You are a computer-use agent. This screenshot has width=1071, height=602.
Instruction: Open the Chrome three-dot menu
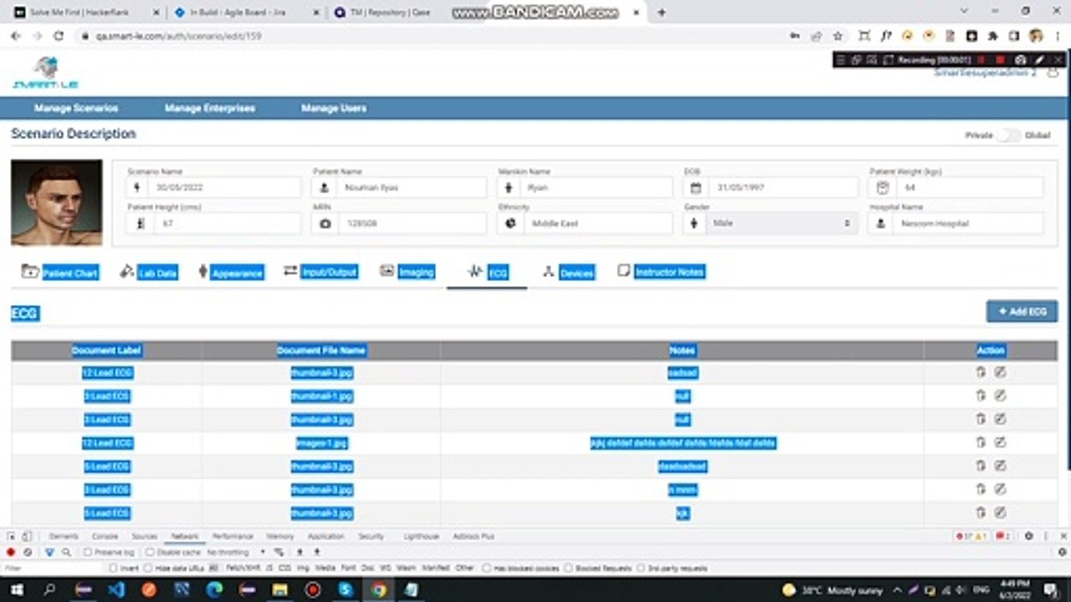tap(1057, 36)
